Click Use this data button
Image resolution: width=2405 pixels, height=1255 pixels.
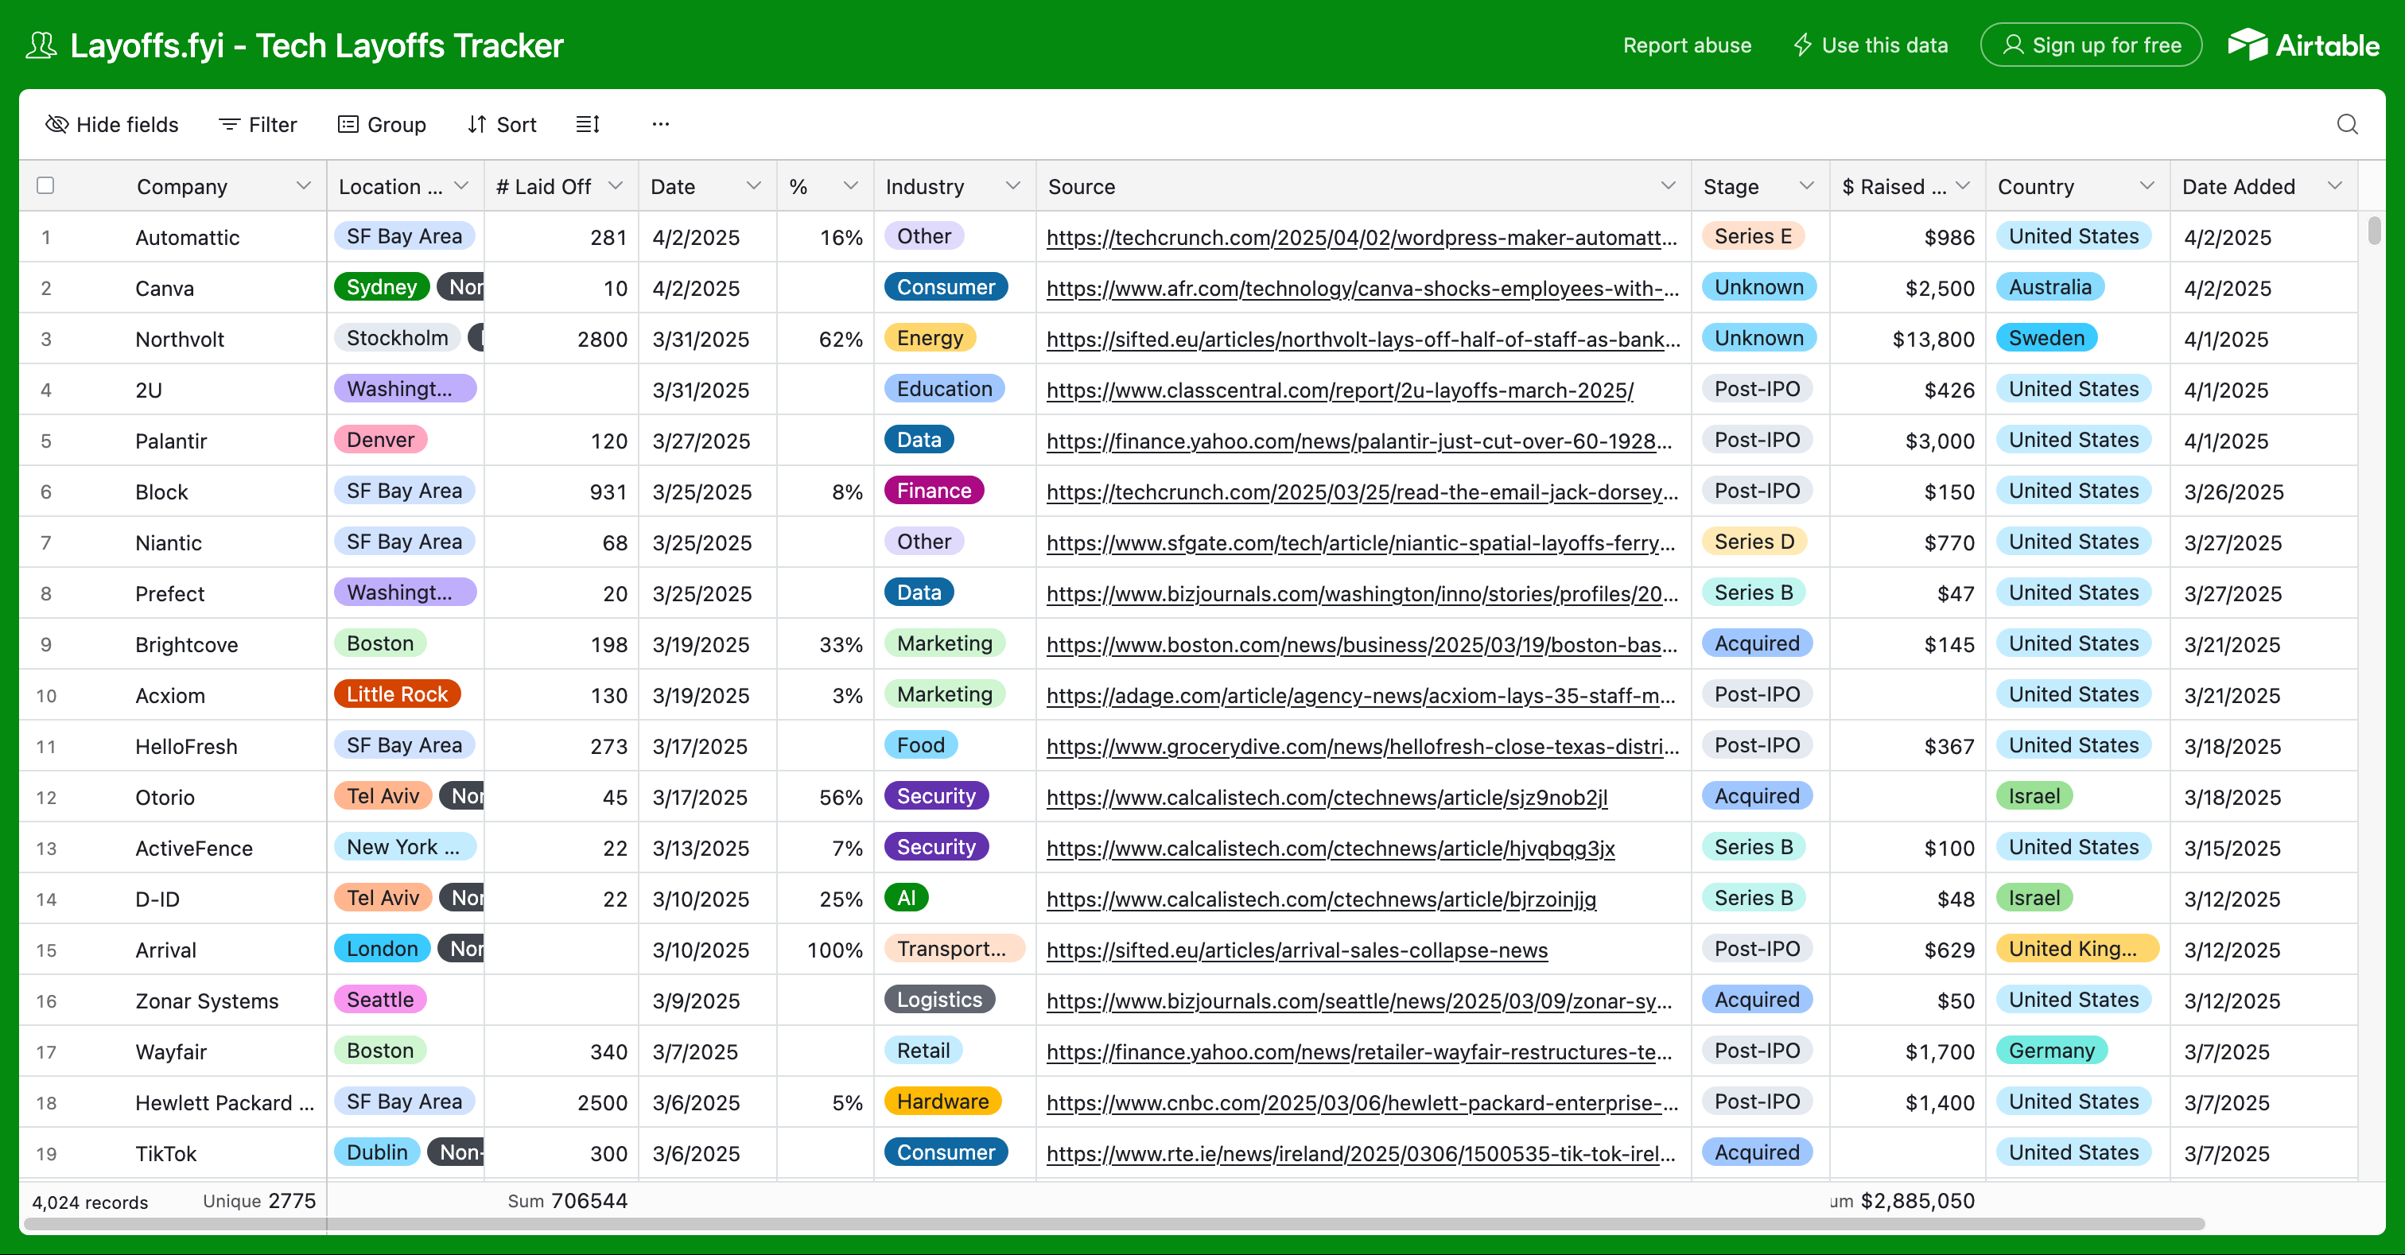(1870, 45)
